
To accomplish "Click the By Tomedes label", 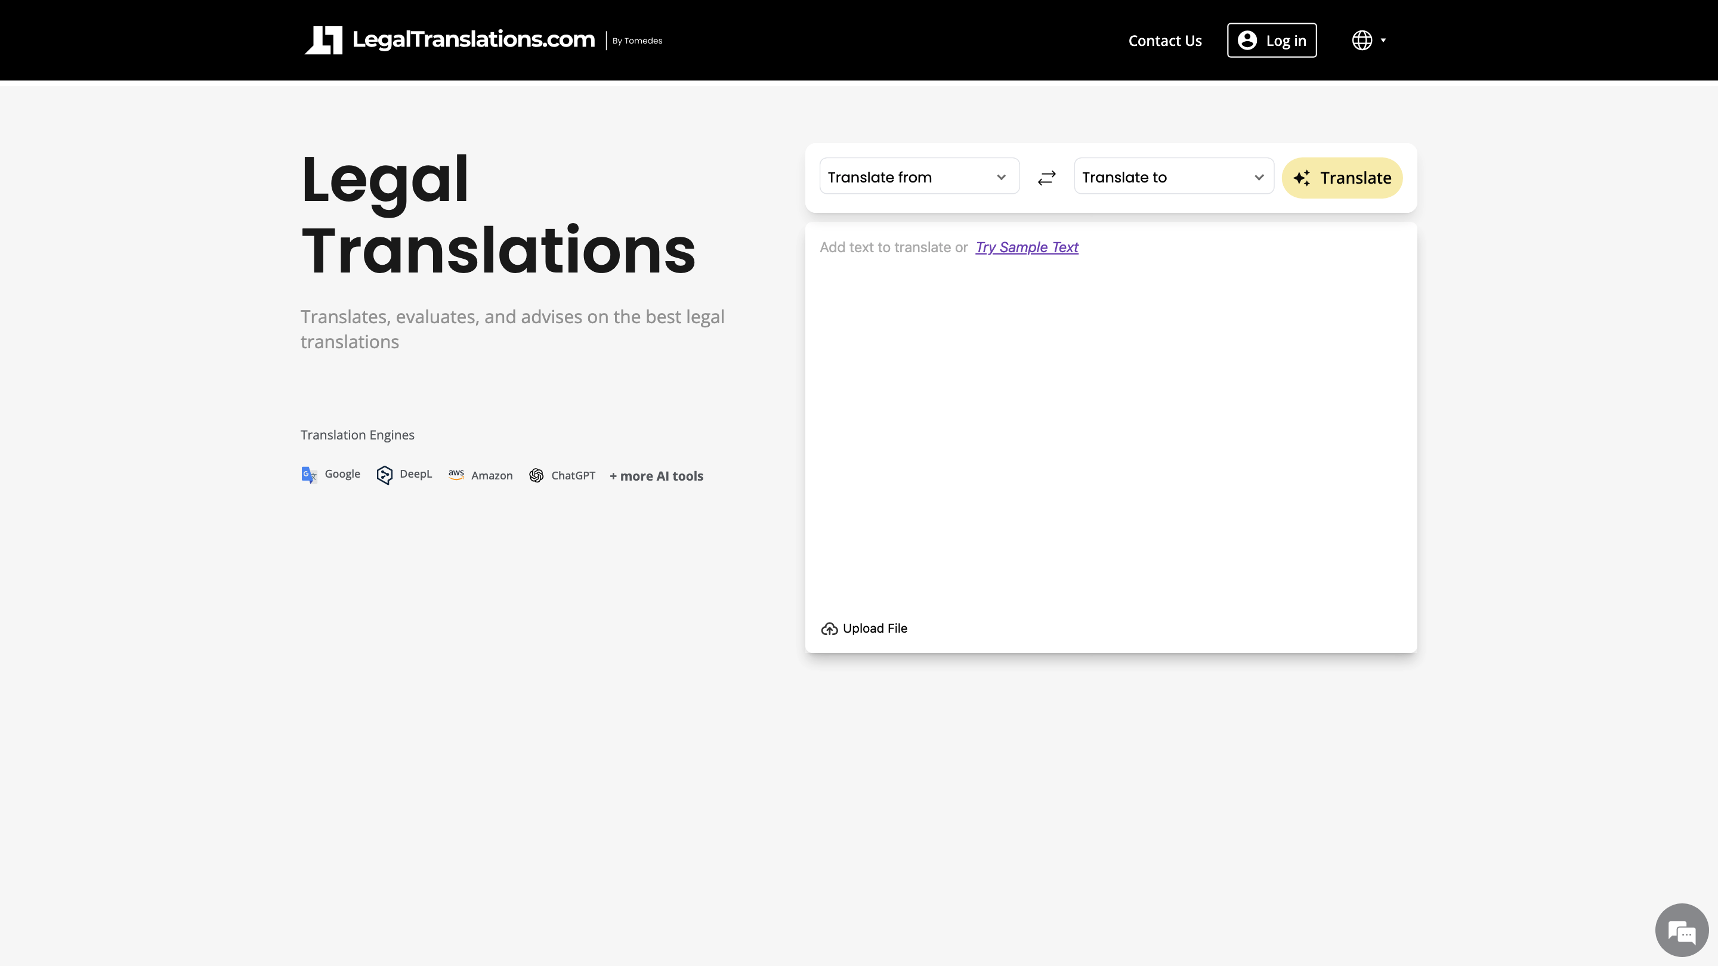I will 636,41.
